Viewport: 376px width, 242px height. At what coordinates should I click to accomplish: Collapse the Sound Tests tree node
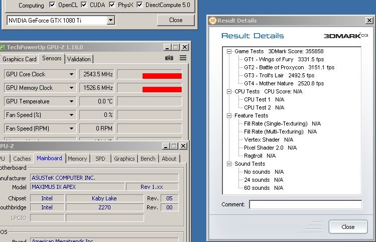229,164
